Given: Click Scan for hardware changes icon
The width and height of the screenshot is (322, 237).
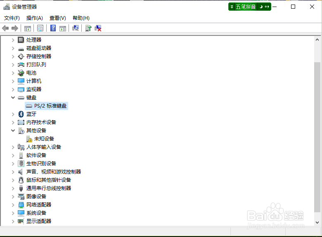Looking at the screenshot, I should pos(76,28).
